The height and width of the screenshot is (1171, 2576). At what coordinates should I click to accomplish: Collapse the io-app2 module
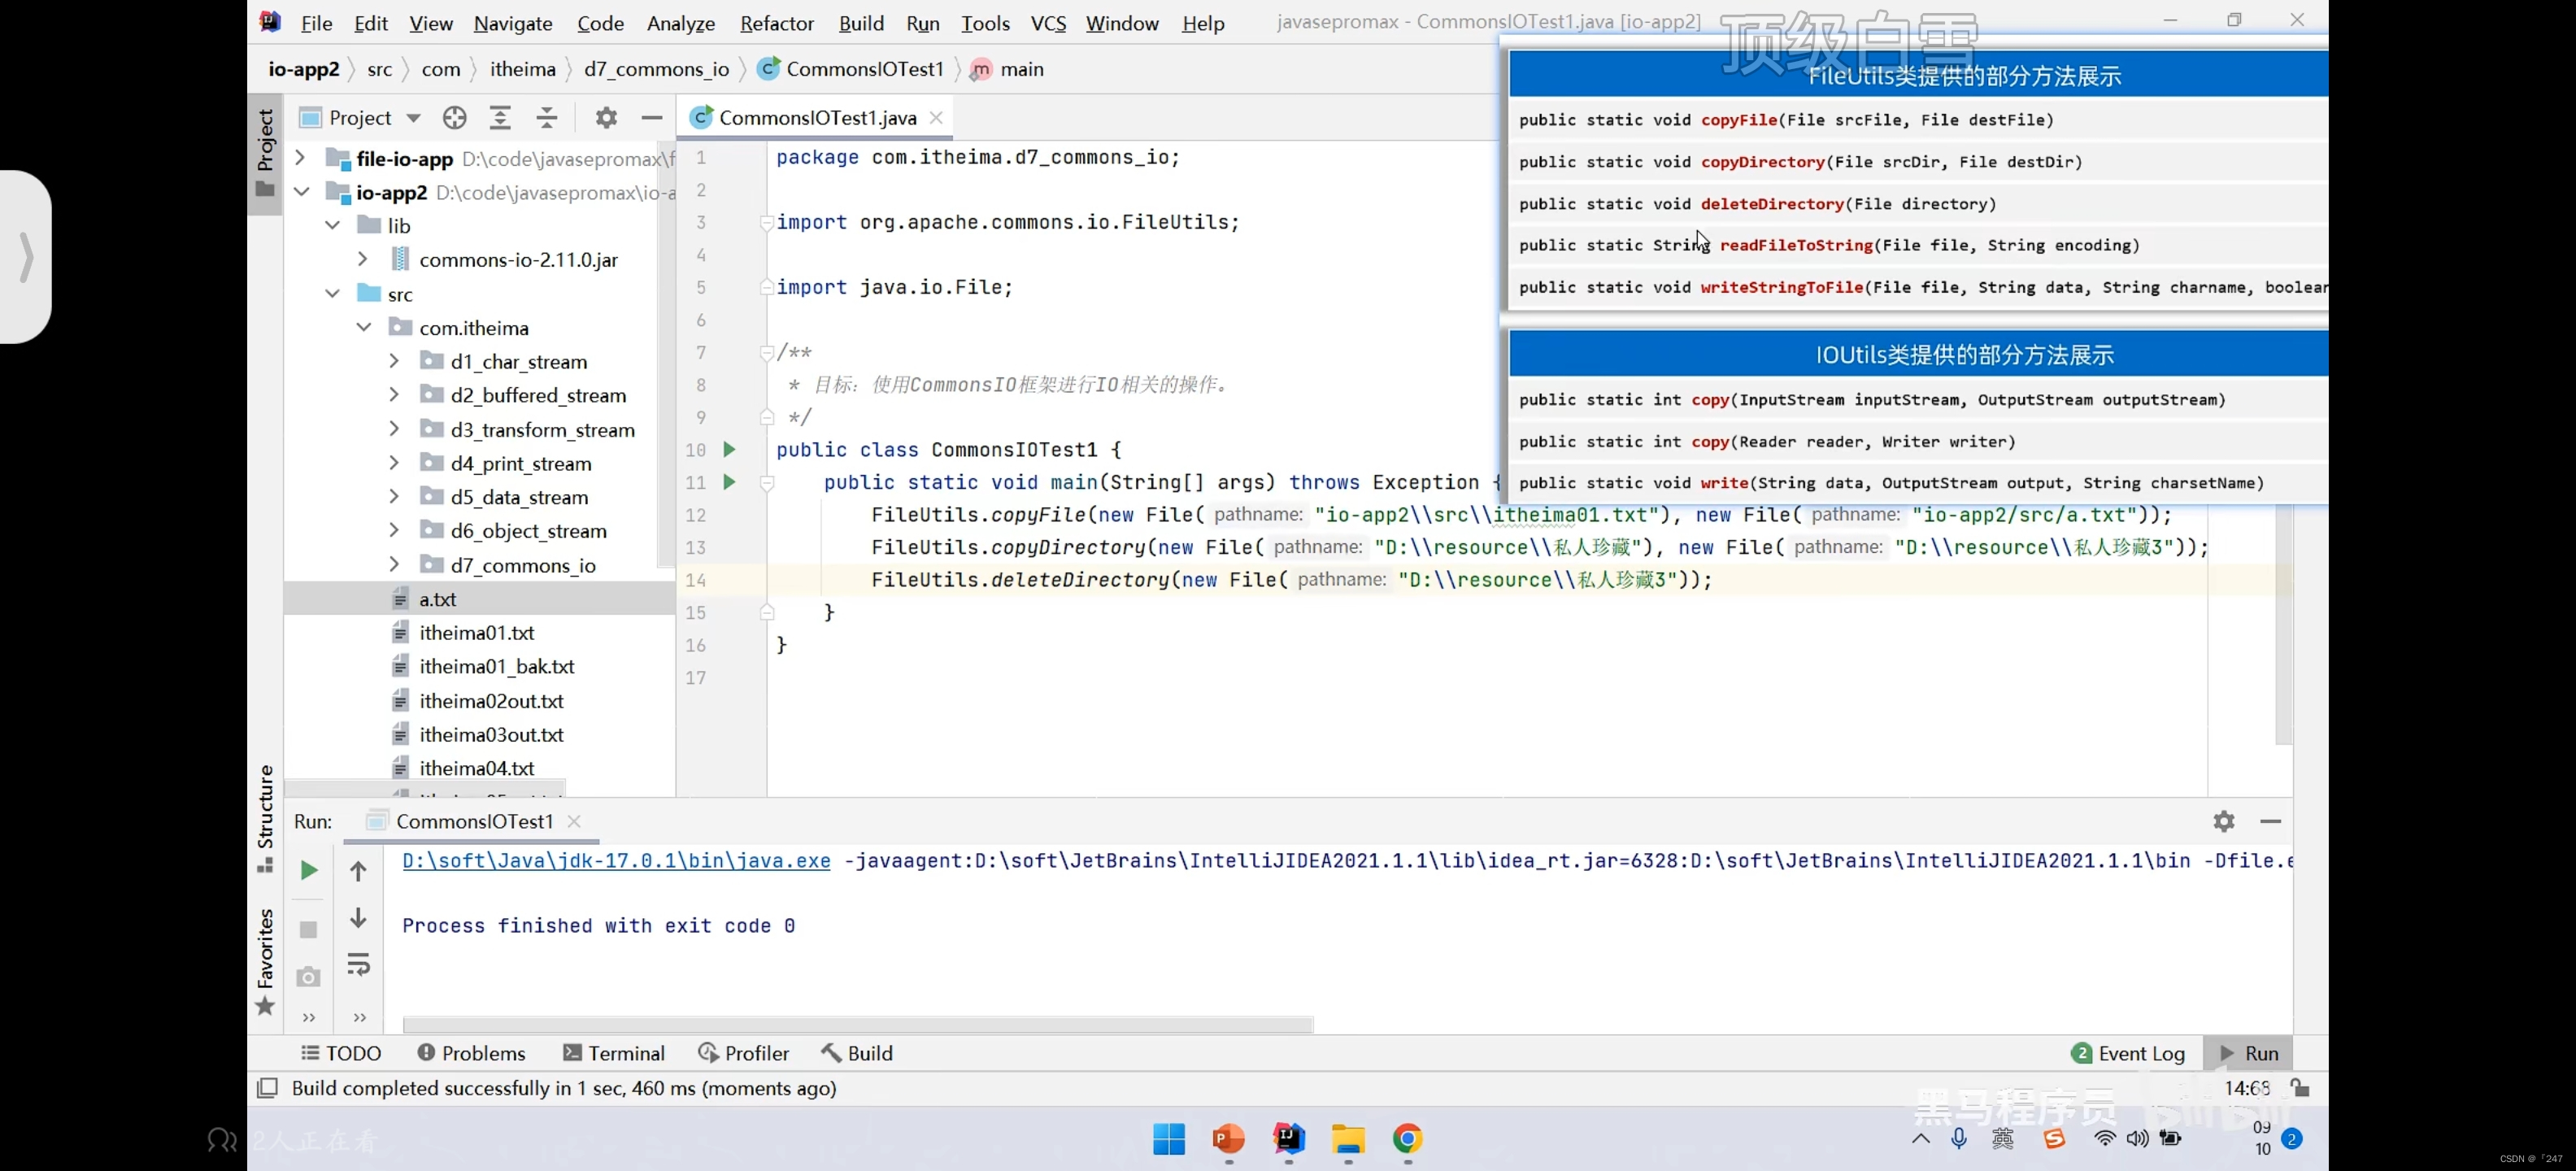302,192
